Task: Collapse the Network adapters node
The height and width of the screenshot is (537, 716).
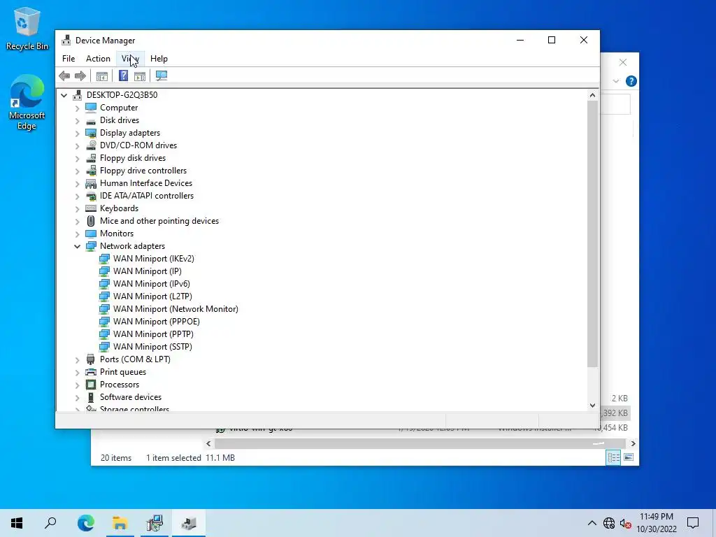Action: coord(77,247)
